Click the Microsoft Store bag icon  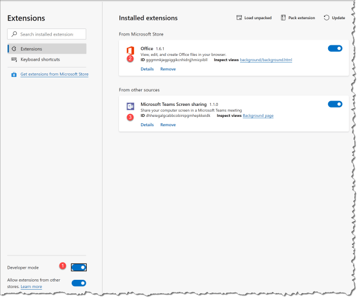(x=14, y=74)
